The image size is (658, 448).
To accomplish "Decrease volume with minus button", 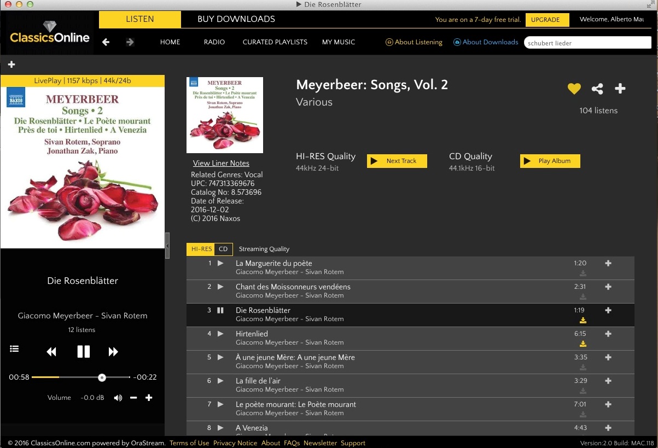I will pos(133,398).
